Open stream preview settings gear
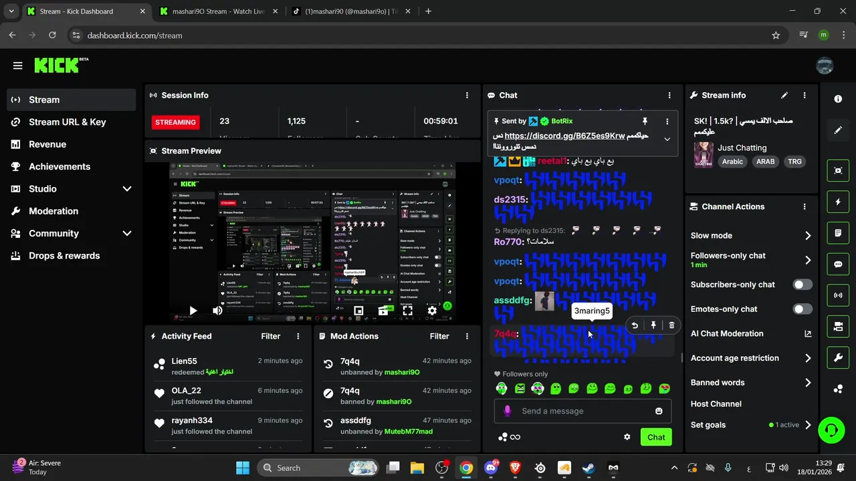 click(432, 311)
